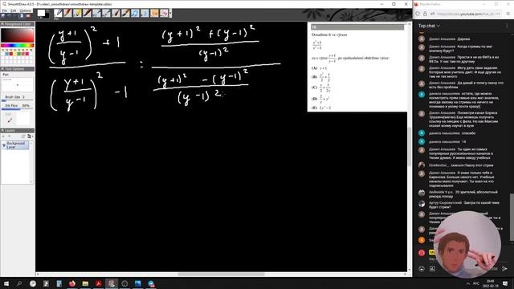The height and width of the screenshot is (289, 514).
Task: Select the dark red brush tool
Action: point(87,13)
